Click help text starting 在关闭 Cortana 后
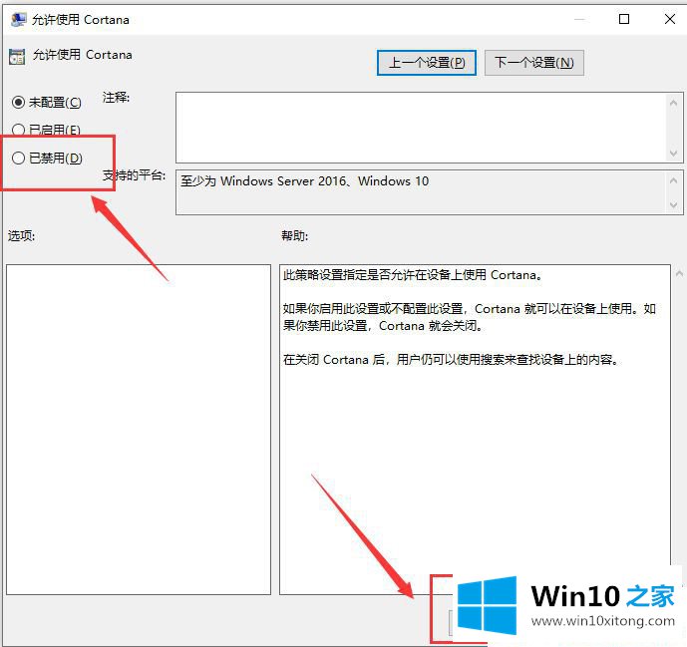Image resolution: width=687 pixels, height=647 pixels. (x=451, y=360)
